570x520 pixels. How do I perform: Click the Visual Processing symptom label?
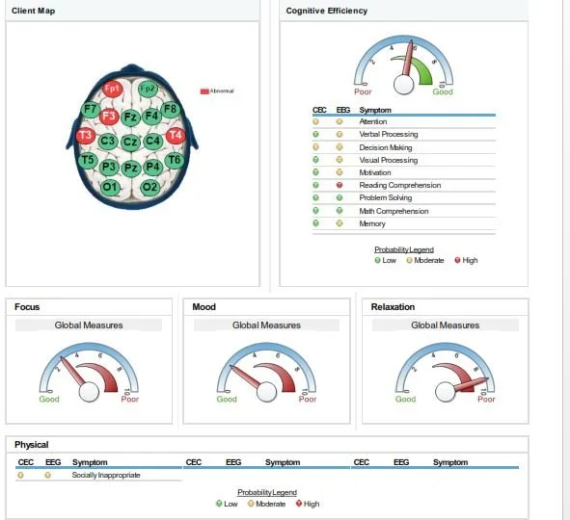pyautogui.click(x=389, y=160)
